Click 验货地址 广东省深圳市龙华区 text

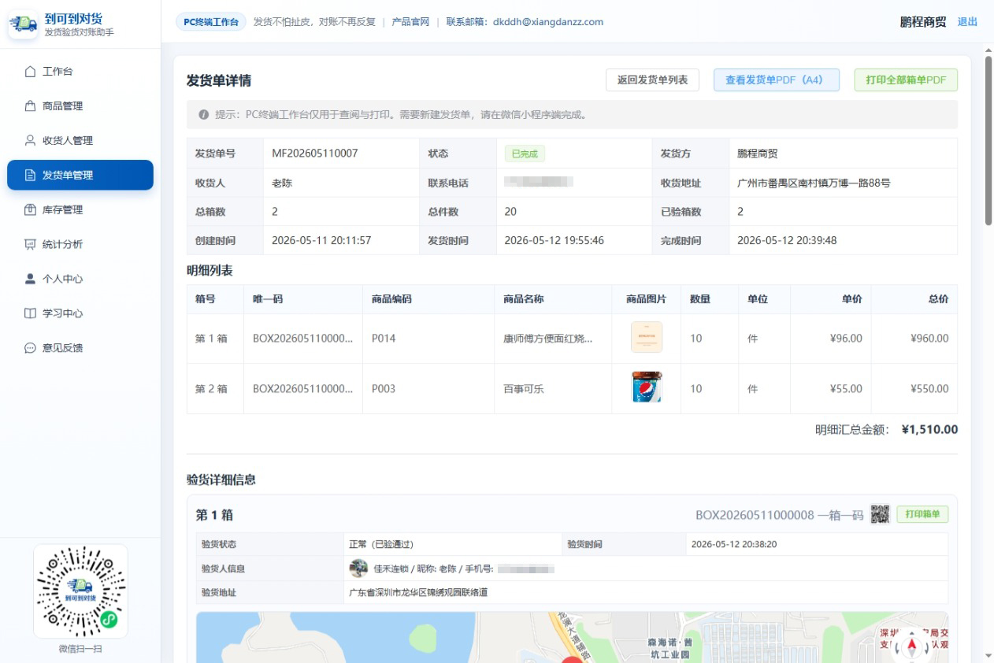tap(418, 592)
